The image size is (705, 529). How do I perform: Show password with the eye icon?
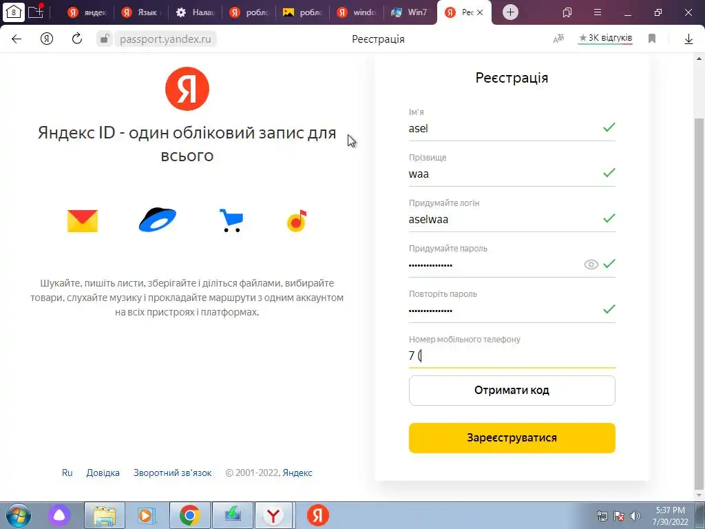point(591,264)
